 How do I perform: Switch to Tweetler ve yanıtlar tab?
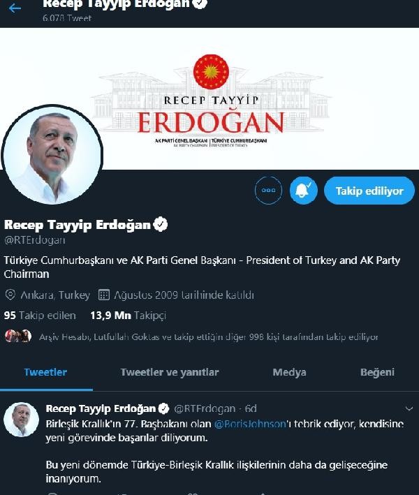tap(170, 372)
